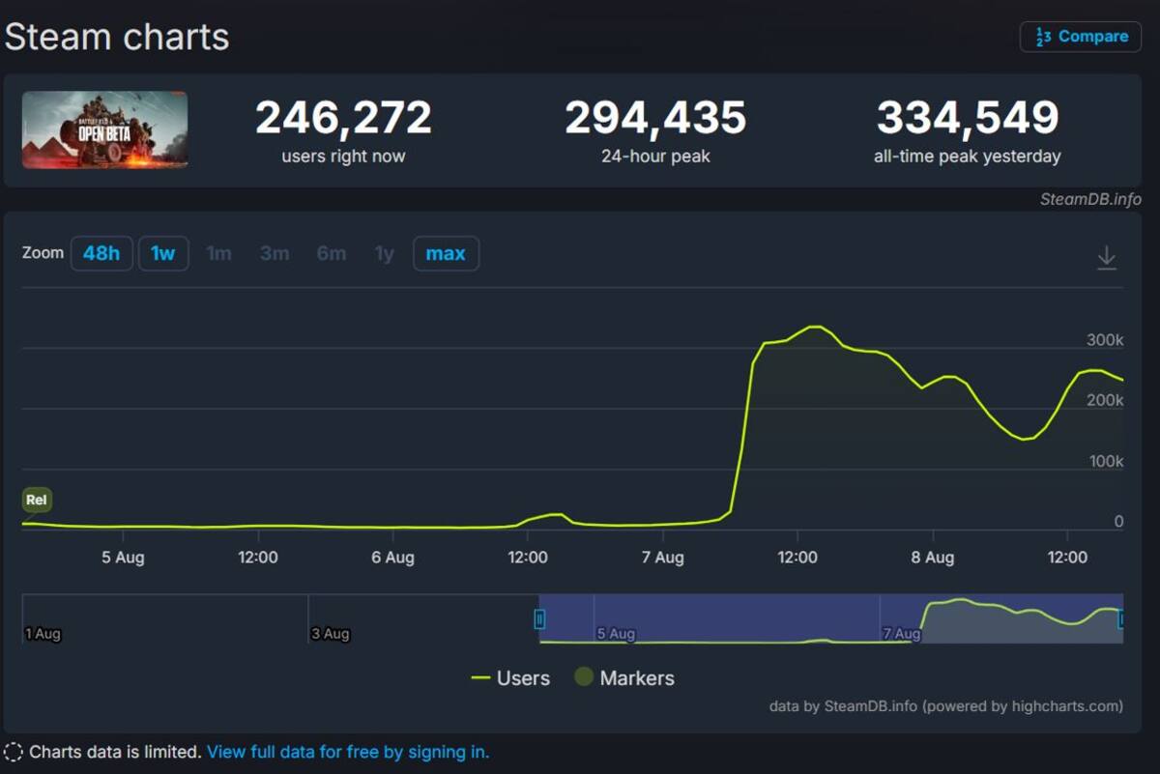Choose the 3m zoom option
The image size is (1160, 774).
click(275, 253)
